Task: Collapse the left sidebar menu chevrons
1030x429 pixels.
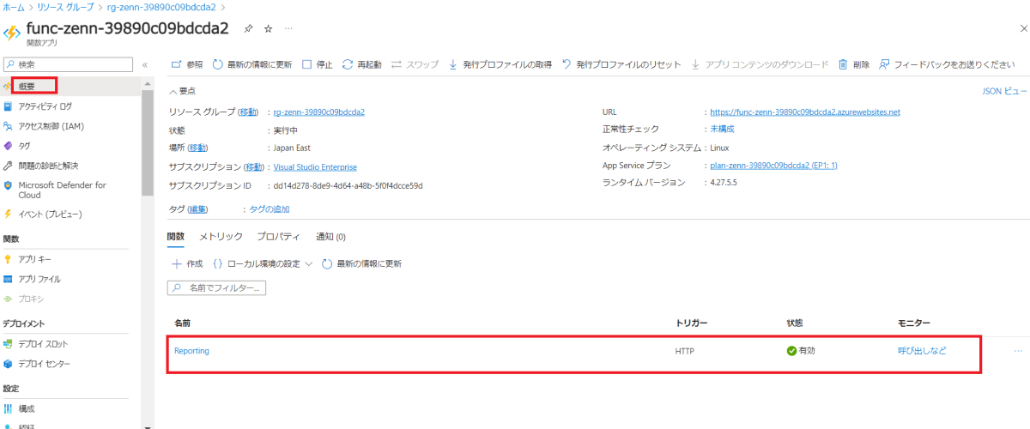Action: coord(145,64)
